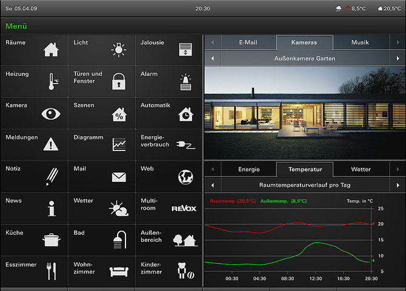Switch to the E-Mail tab
Image resolution: width=406 pixels, height=291 pixels.
click(x=248, y=42)
